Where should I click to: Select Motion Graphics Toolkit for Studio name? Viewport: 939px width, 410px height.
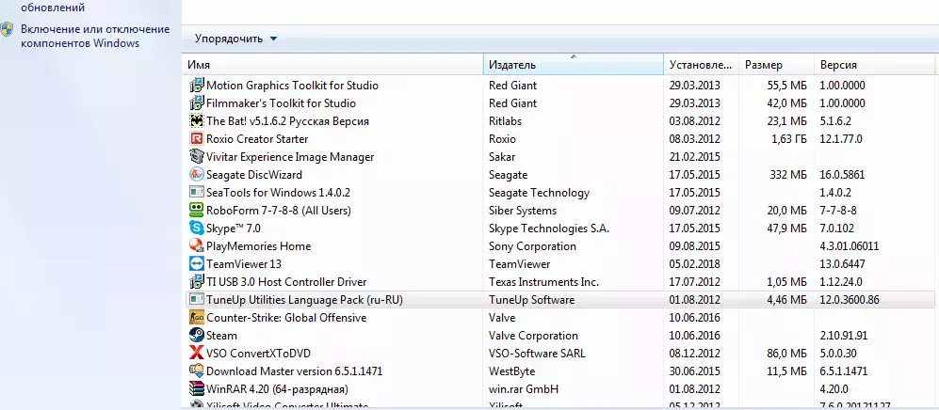(292, 85)
